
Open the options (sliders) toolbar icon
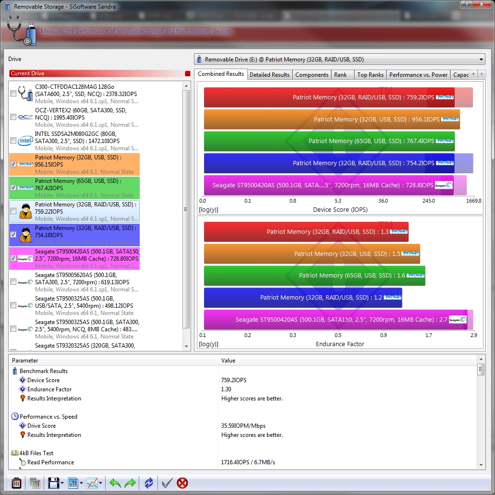[x=16, y=483]
